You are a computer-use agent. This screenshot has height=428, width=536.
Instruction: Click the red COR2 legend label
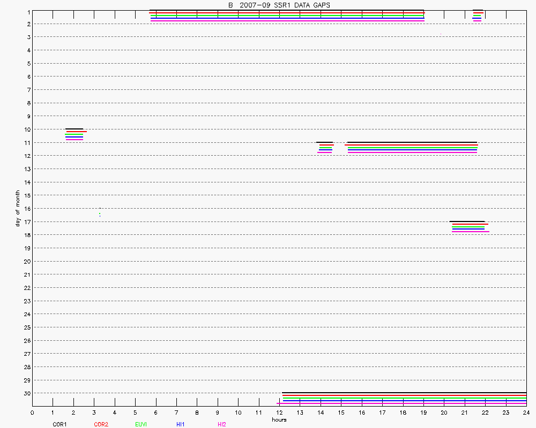coord(101,424)
